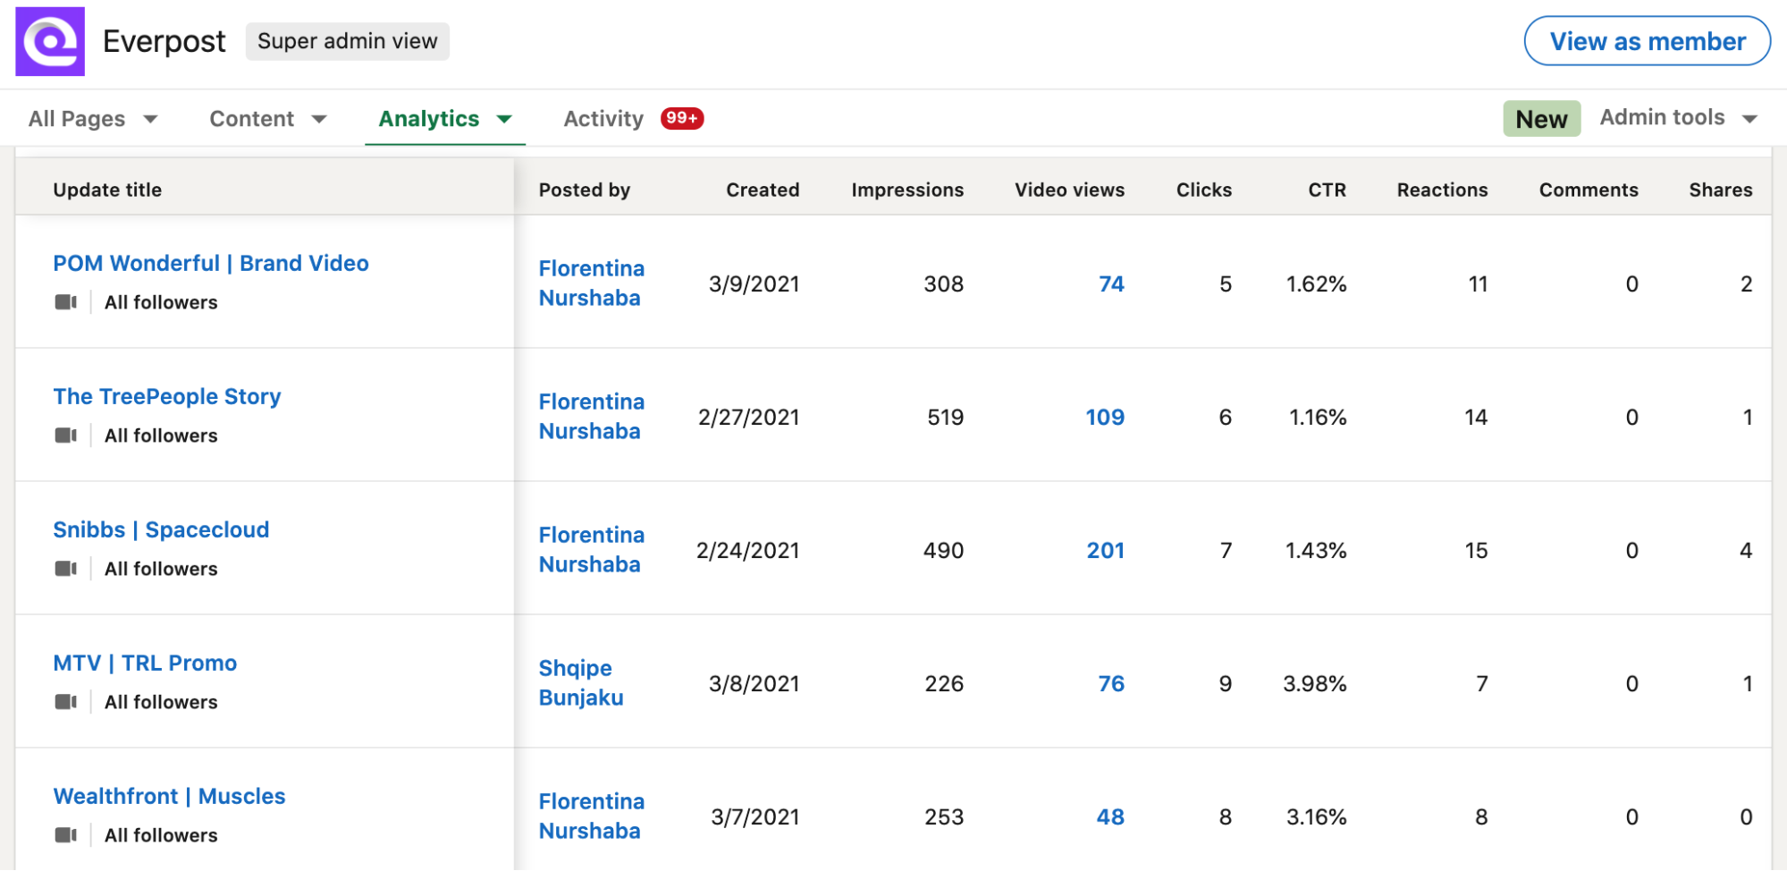Click impressions value 490
This screenshot has height=871, width=1787.
[944, 551]
